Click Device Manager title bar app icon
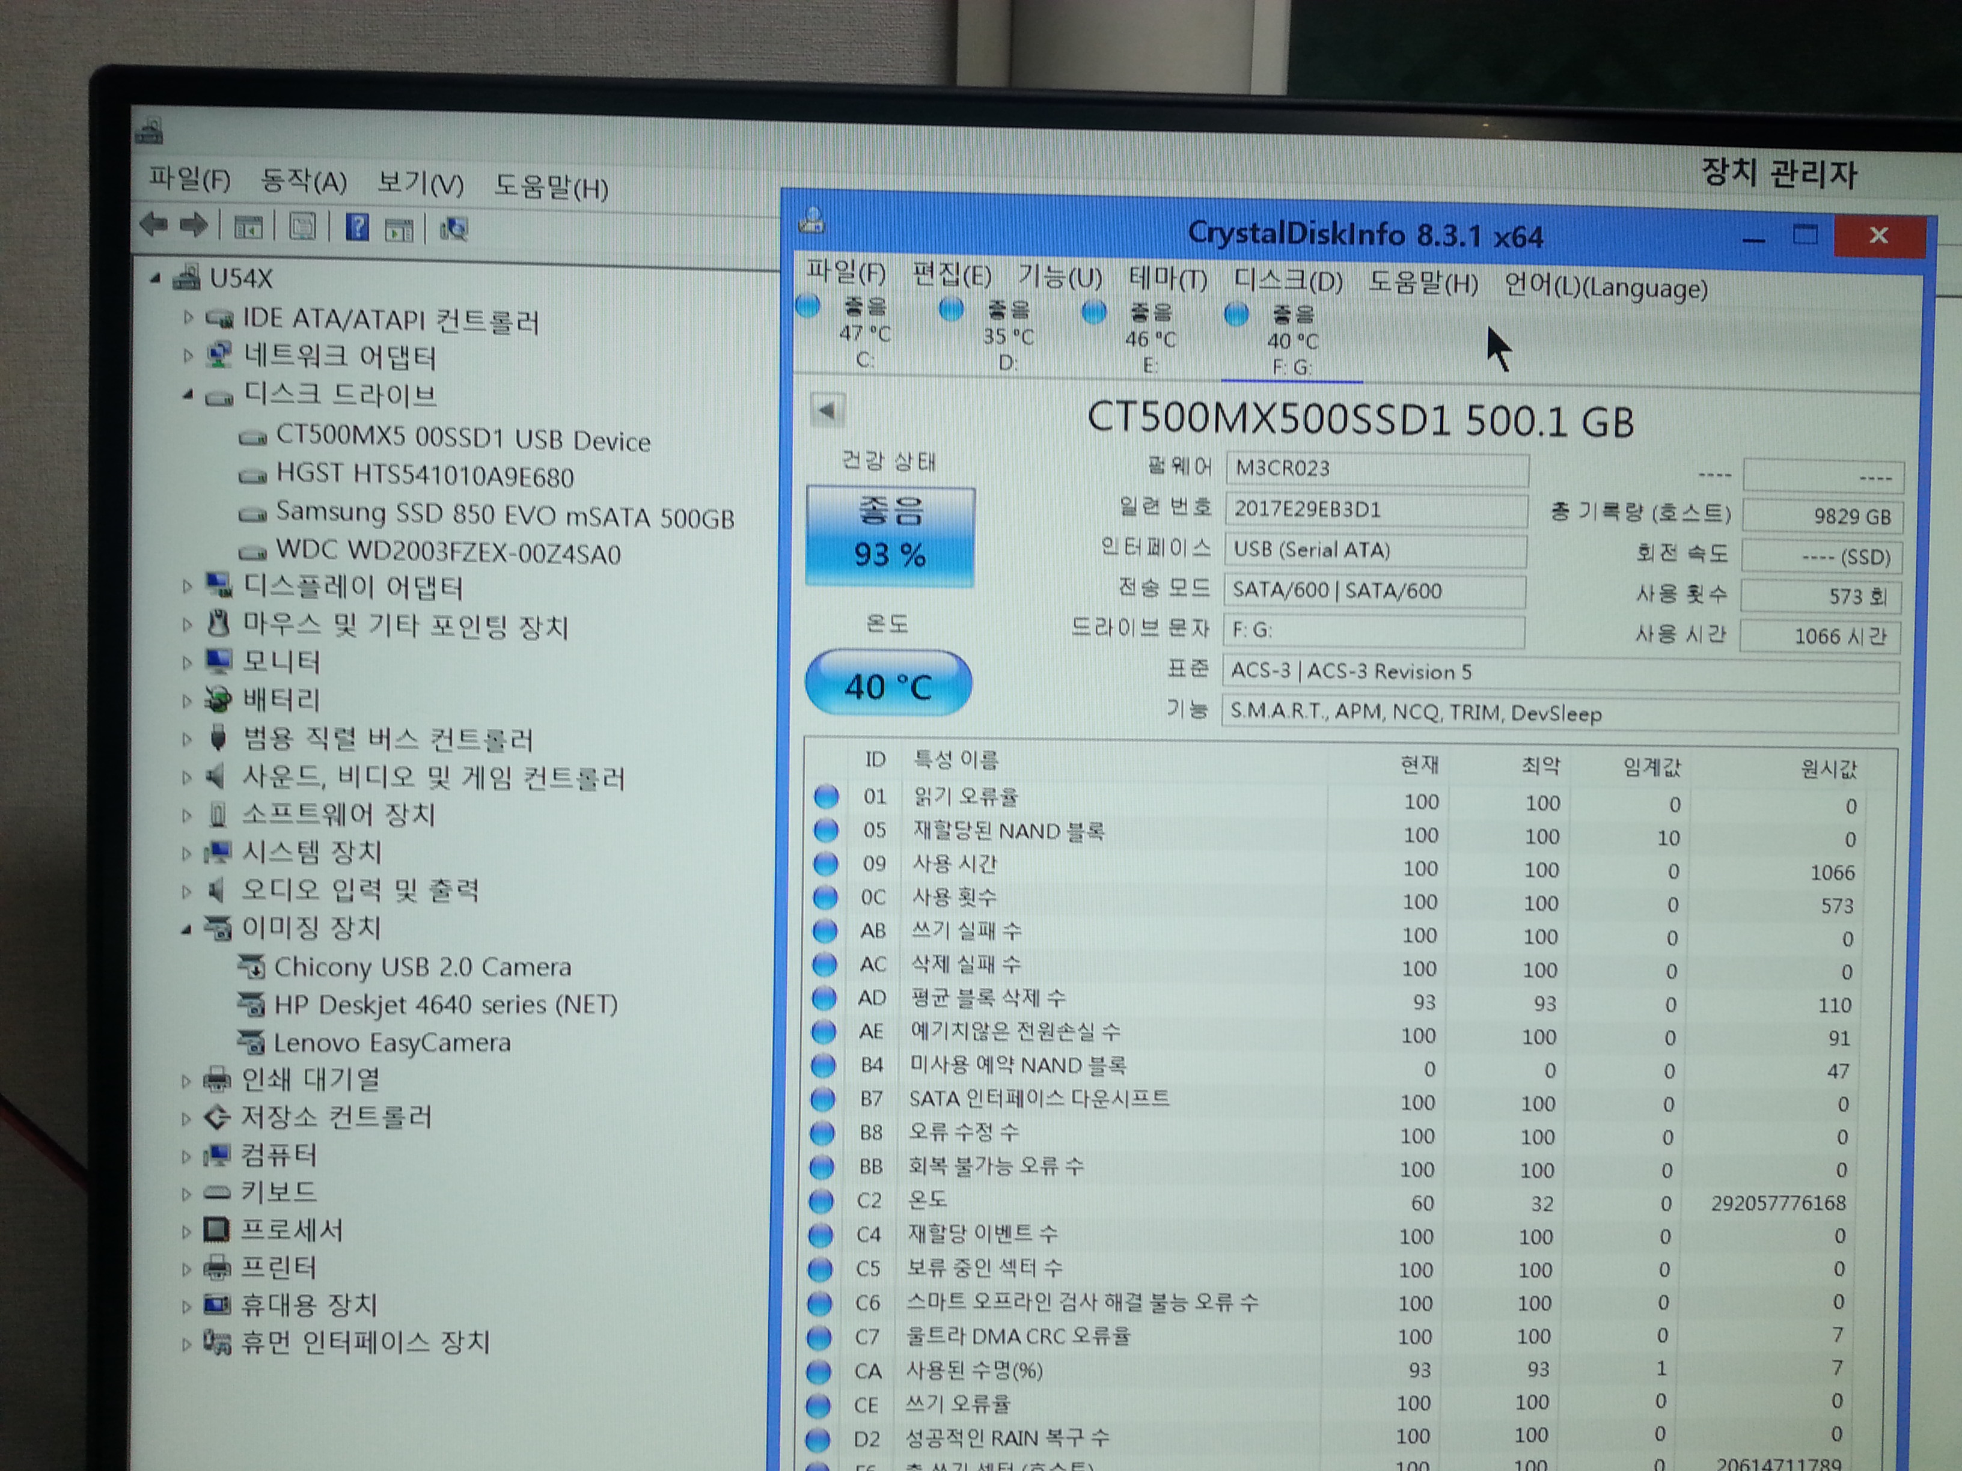The height and width of the screenshot is (1471, 1962). pyautogui.click(x=149, y=131)
